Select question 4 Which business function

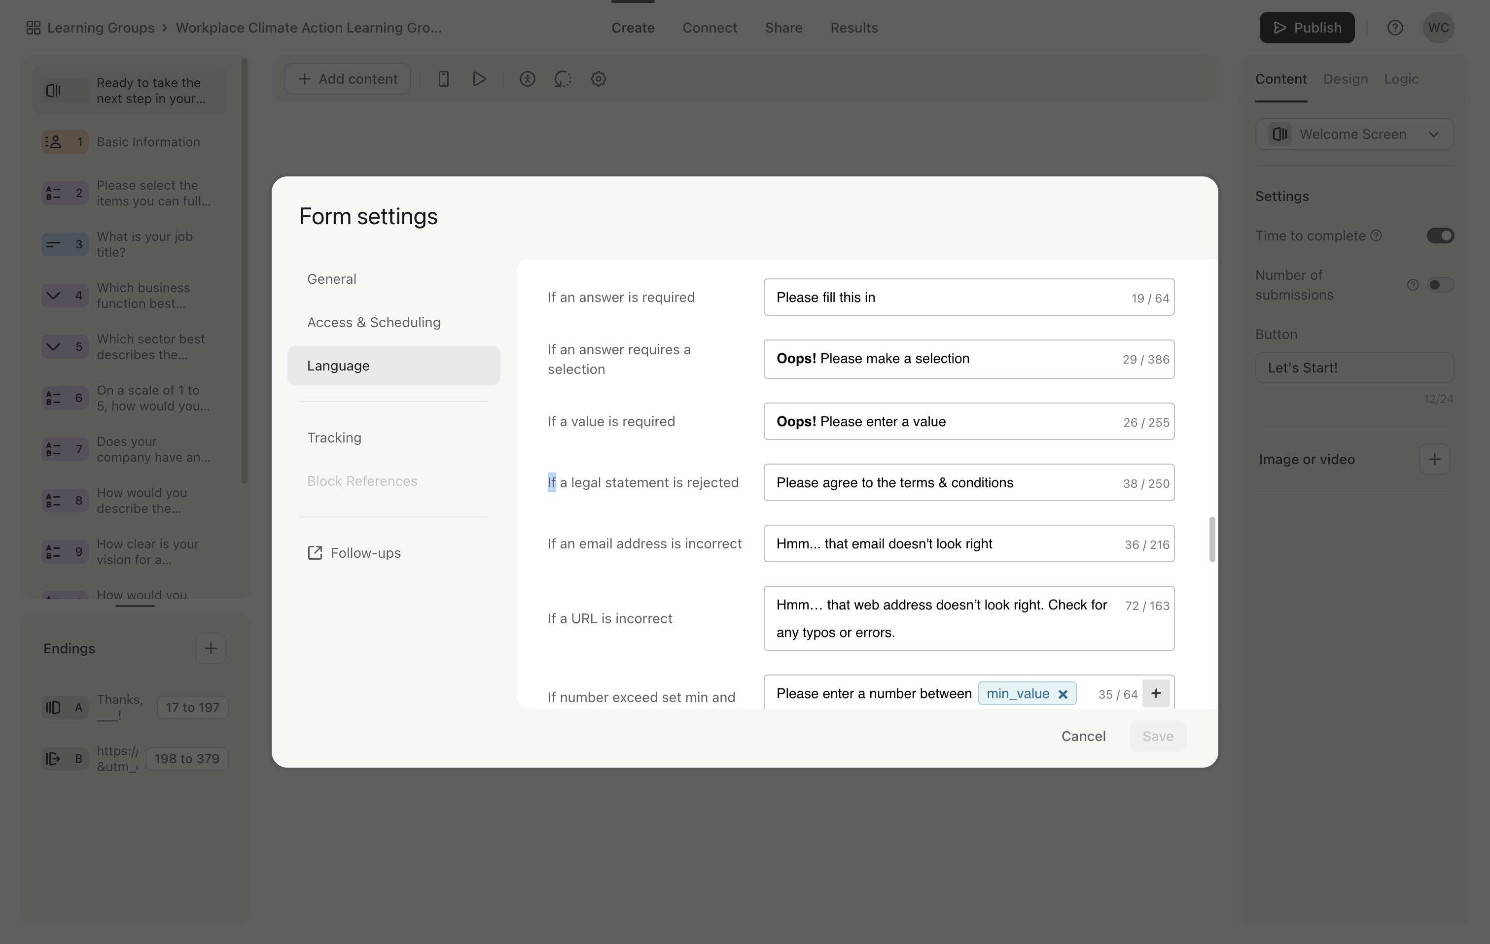129,296
